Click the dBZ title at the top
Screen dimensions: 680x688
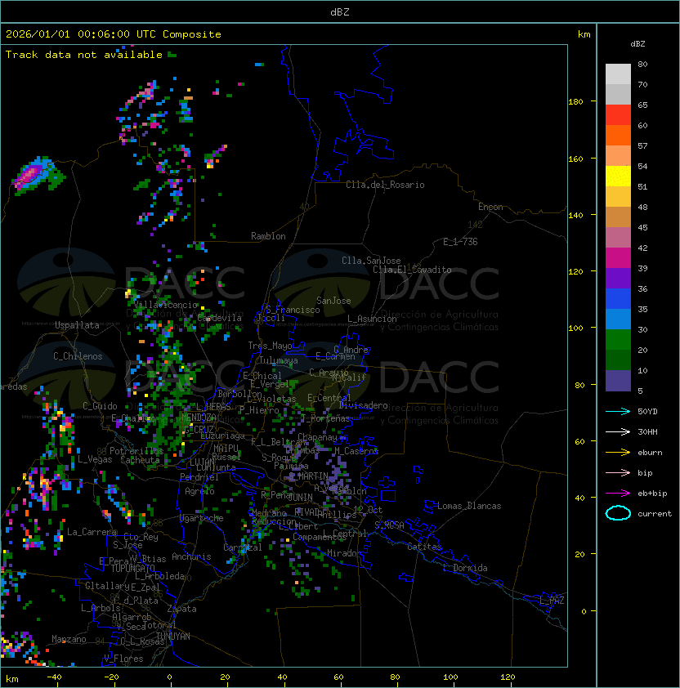pos(340,11)
